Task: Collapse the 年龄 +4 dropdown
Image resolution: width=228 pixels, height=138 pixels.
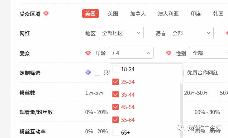Action: (131, 53)
